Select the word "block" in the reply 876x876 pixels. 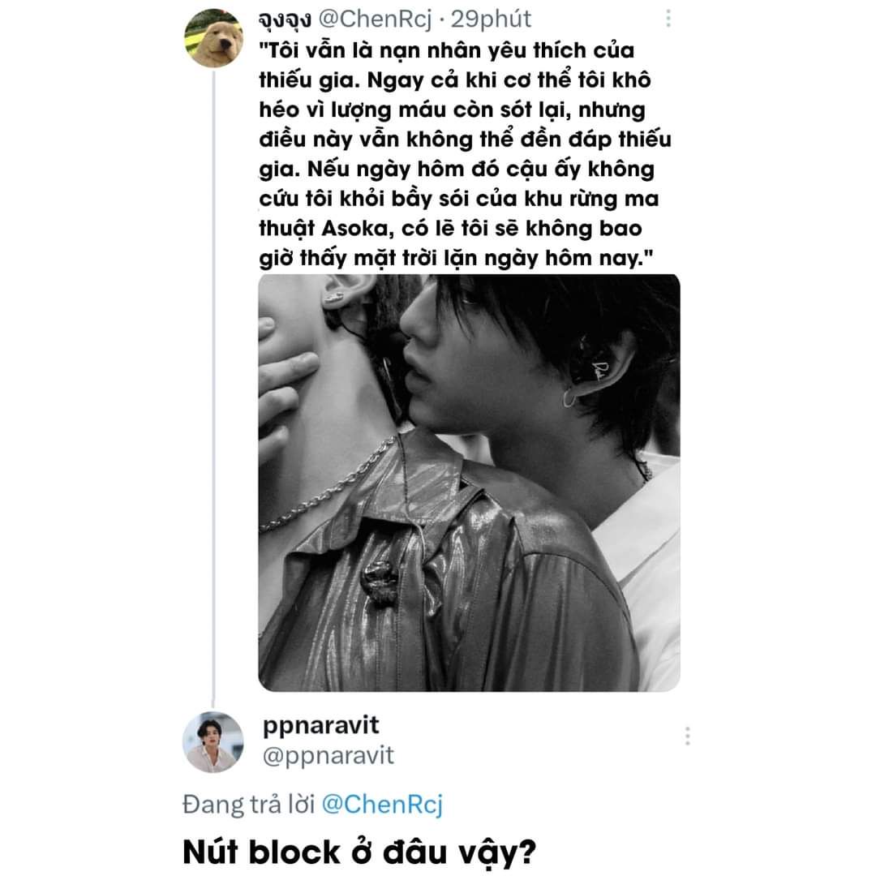pos(294,852)
